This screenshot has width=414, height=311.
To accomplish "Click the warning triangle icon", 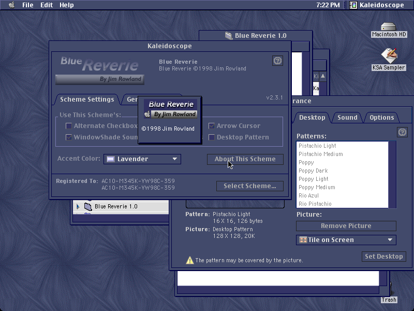I will 189,260.
